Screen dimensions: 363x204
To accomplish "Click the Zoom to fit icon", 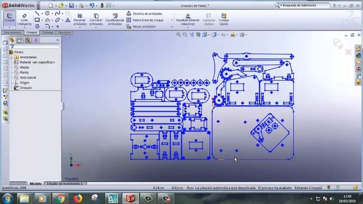I will pyautogui.click(x=179, y=35).
